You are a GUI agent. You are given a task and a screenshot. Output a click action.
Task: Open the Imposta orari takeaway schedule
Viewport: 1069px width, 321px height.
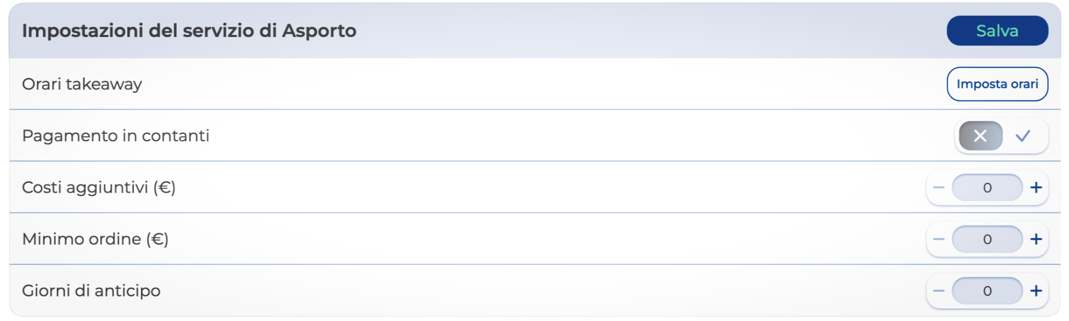[997, 84]
